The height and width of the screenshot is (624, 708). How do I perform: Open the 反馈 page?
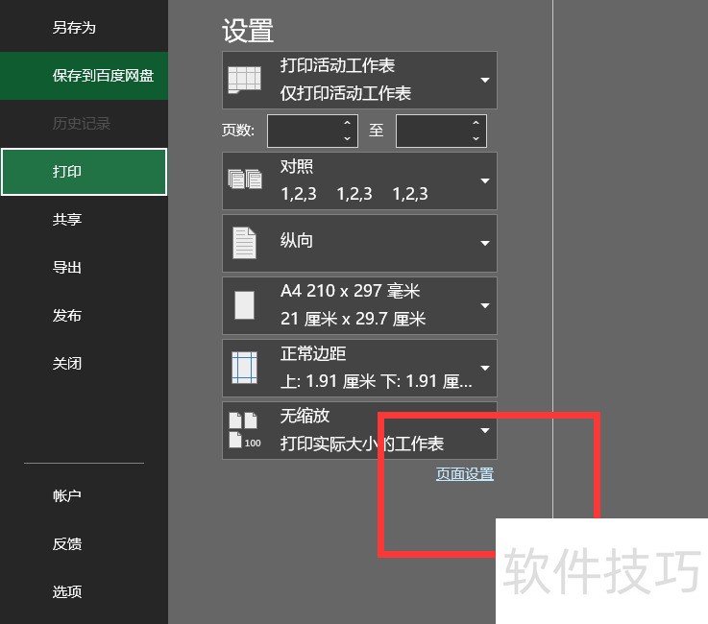pos(67,543)
